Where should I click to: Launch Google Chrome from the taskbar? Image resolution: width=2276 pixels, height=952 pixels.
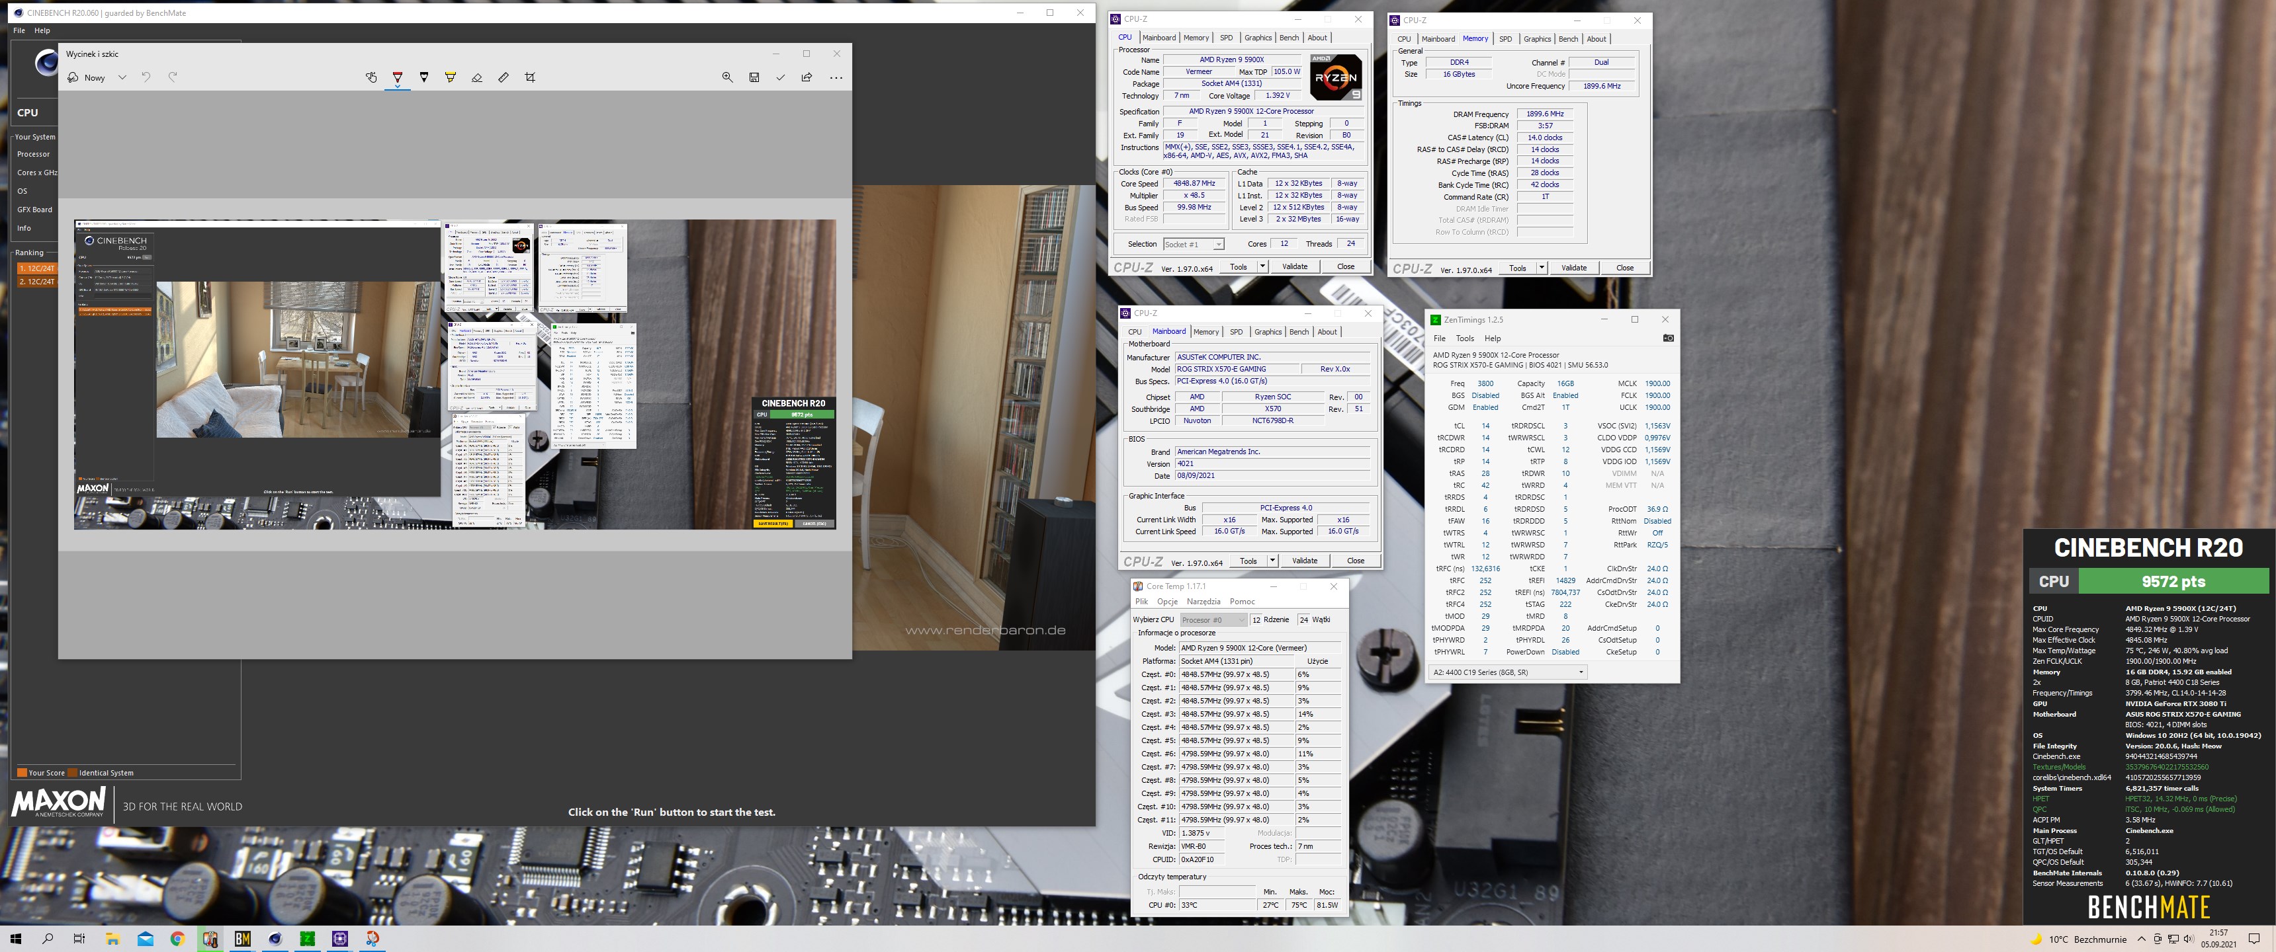[x=177, y=939]
